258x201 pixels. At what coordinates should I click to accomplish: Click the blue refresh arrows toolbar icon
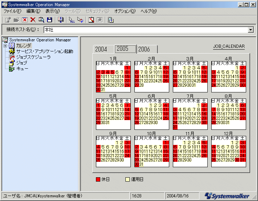[x=80, y=20]
